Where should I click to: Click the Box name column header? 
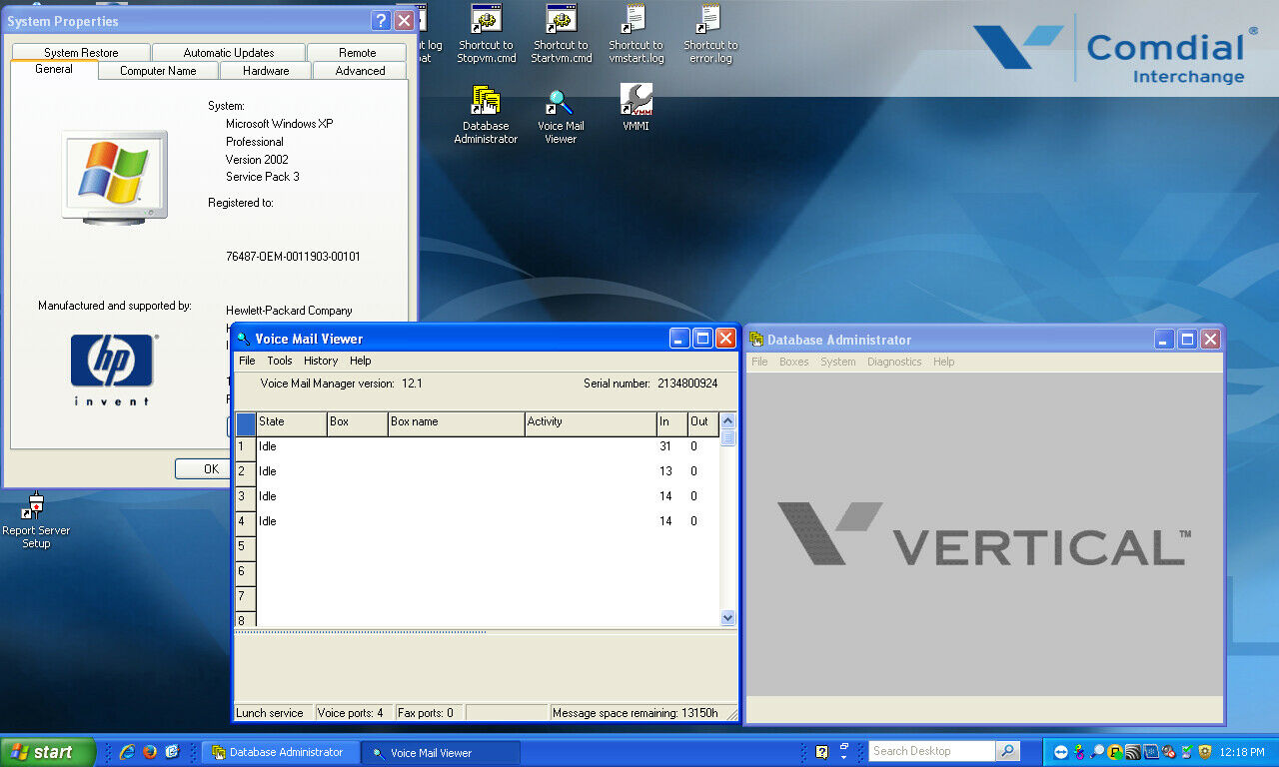[x=456, y=423]
